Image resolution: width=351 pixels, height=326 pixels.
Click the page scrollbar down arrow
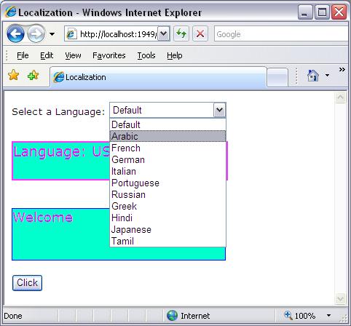340,298
